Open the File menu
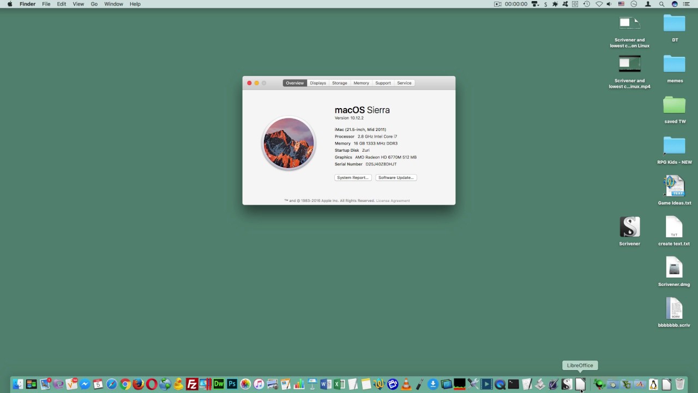Screen dimensions: 698x393 click(x=46, y=4)
